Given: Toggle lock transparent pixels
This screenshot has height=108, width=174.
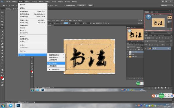Looking at the screenshot, I should (150, 45).
